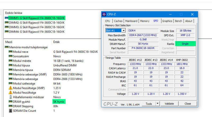Open the About tab
This screenshot has width=212, height=117.
pyautogui.click(x=189, y=21)
